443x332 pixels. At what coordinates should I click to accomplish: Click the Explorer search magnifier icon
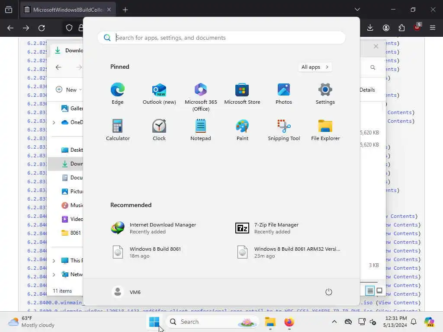(x=372, y=67)
